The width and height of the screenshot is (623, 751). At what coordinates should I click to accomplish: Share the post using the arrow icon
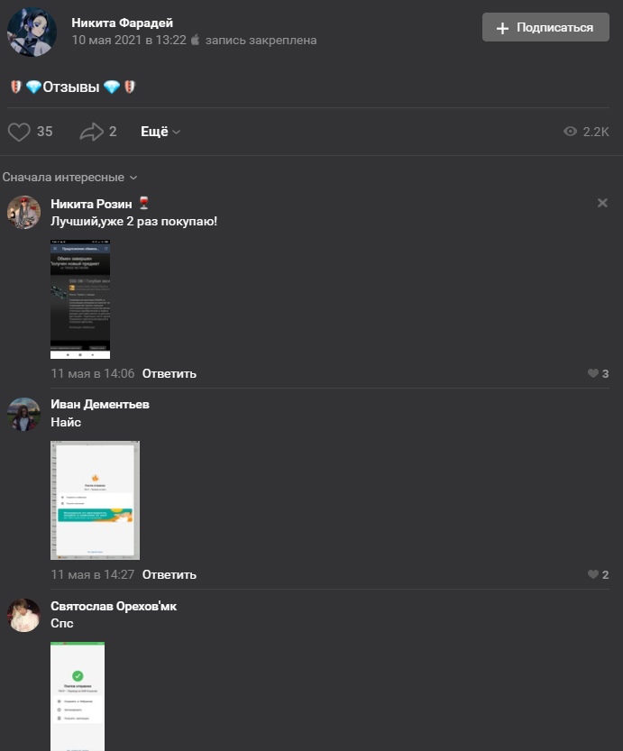[91, 132]
